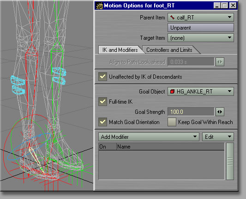The width and height of the screenshot is (246, 199).
Task: Enable Keep Goal Within Reach
Action: [172, 122]
